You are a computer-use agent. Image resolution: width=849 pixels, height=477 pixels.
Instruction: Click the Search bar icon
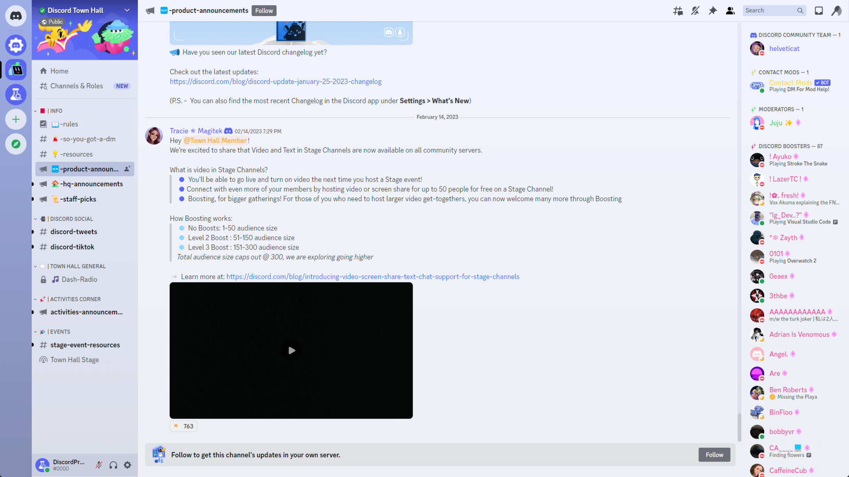click(799, 10)
